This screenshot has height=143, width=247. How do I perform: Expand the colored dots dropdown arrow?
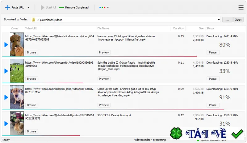(x=108, y=7)
